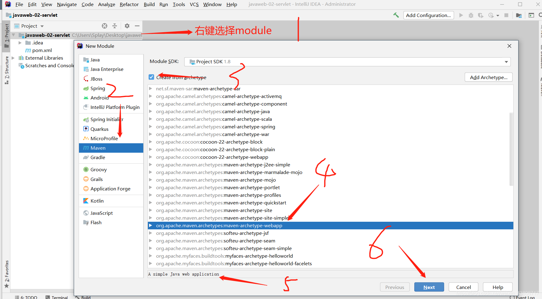Select IntelliJ Platform Plugin module type
Screen dimensions: 542x299
click(111, 107)
